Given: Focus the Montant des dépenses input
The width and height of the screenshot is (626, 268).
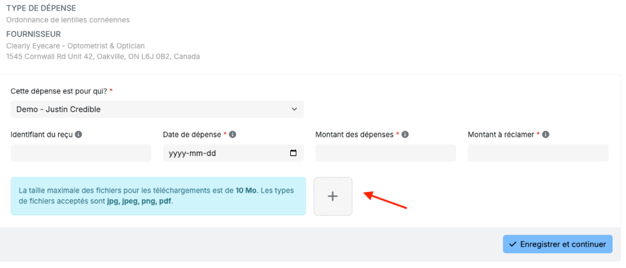Looking at the screenshot, I should point(385,153).
